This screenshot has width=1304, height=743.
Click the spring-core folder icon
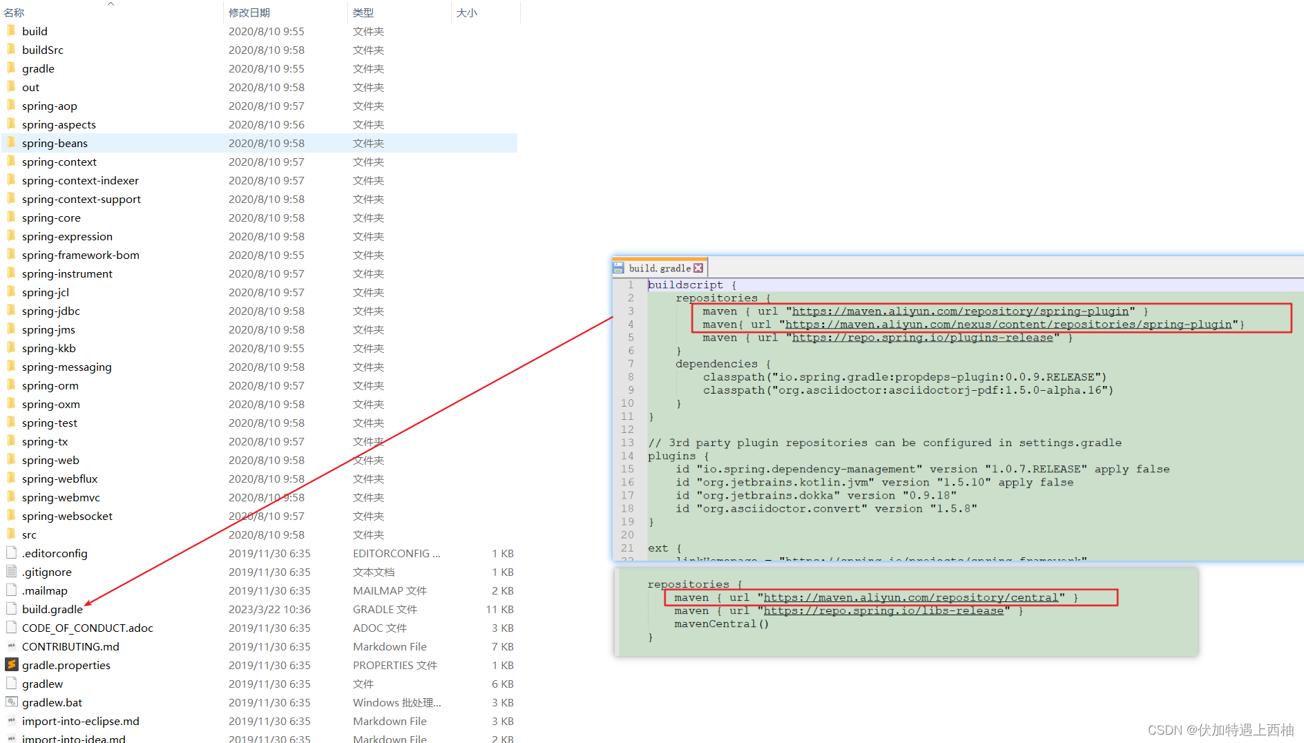point(11,218)
